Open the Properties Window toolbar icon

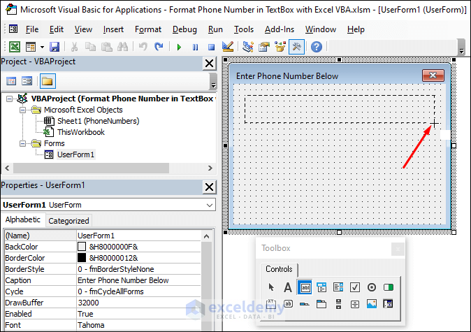264,47
